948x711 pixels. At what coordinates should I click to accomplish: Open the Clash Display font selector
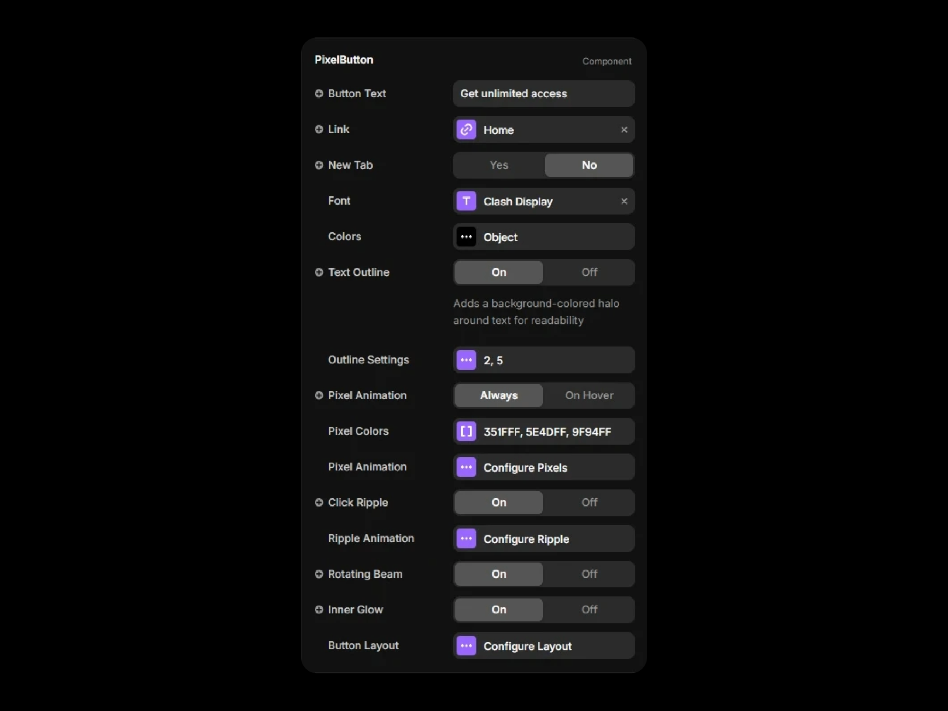(x=545, y=201)
